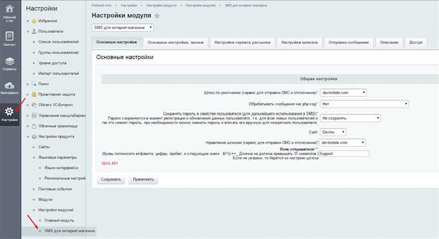This screenshot has width=439, height=239.
Task: Open the Marketplace cloud icon
Action: [x=9, y=85]
